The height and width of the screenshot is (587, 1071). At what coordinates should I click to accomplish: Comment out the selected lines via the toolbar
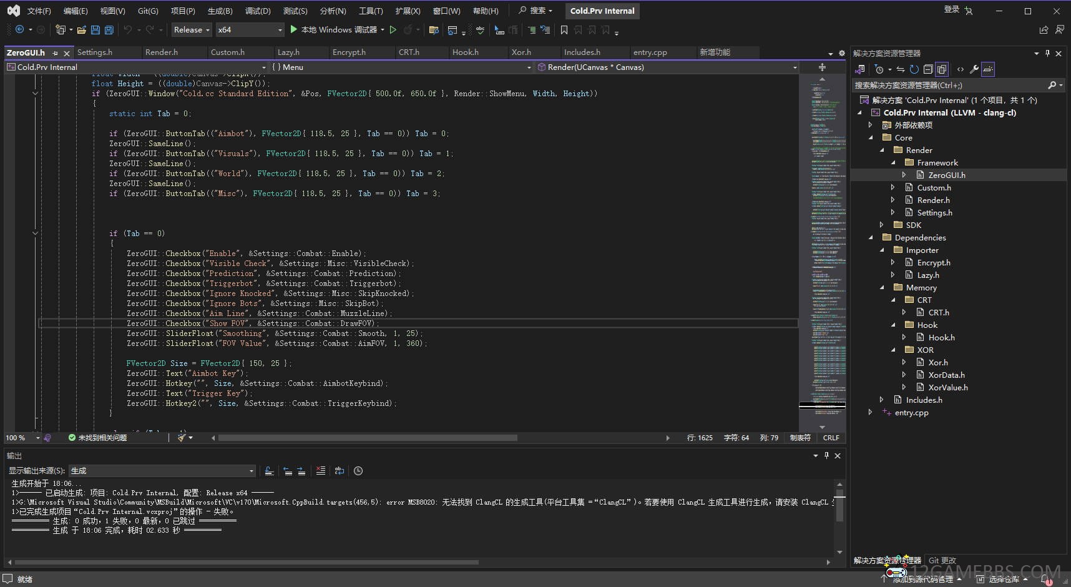pos(532,29)
